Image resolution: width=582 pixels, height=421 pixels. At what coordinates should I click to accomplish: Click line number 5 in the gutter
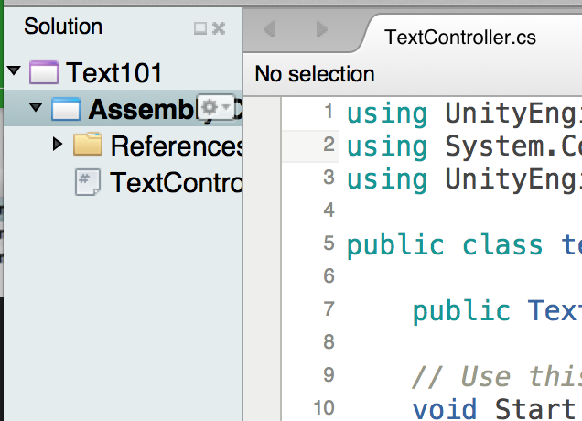click(x=329, y=244)
